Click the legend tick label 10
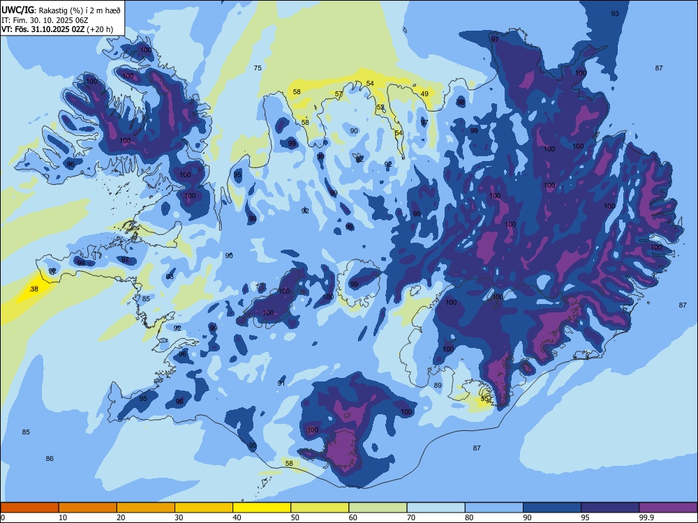 pyautogui.click(x=63, y=517)
